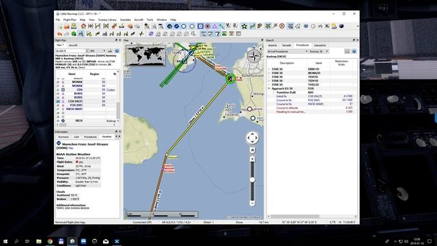
Task: Open the Arrival Procedures filter dropdown
Action: (x=287, y=51)
